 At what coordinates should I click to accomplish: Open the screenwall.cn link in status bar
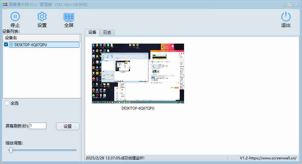pos(268,158)
